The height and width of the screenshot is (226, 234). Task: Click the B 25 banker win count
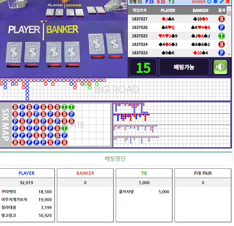pos(161,2)
